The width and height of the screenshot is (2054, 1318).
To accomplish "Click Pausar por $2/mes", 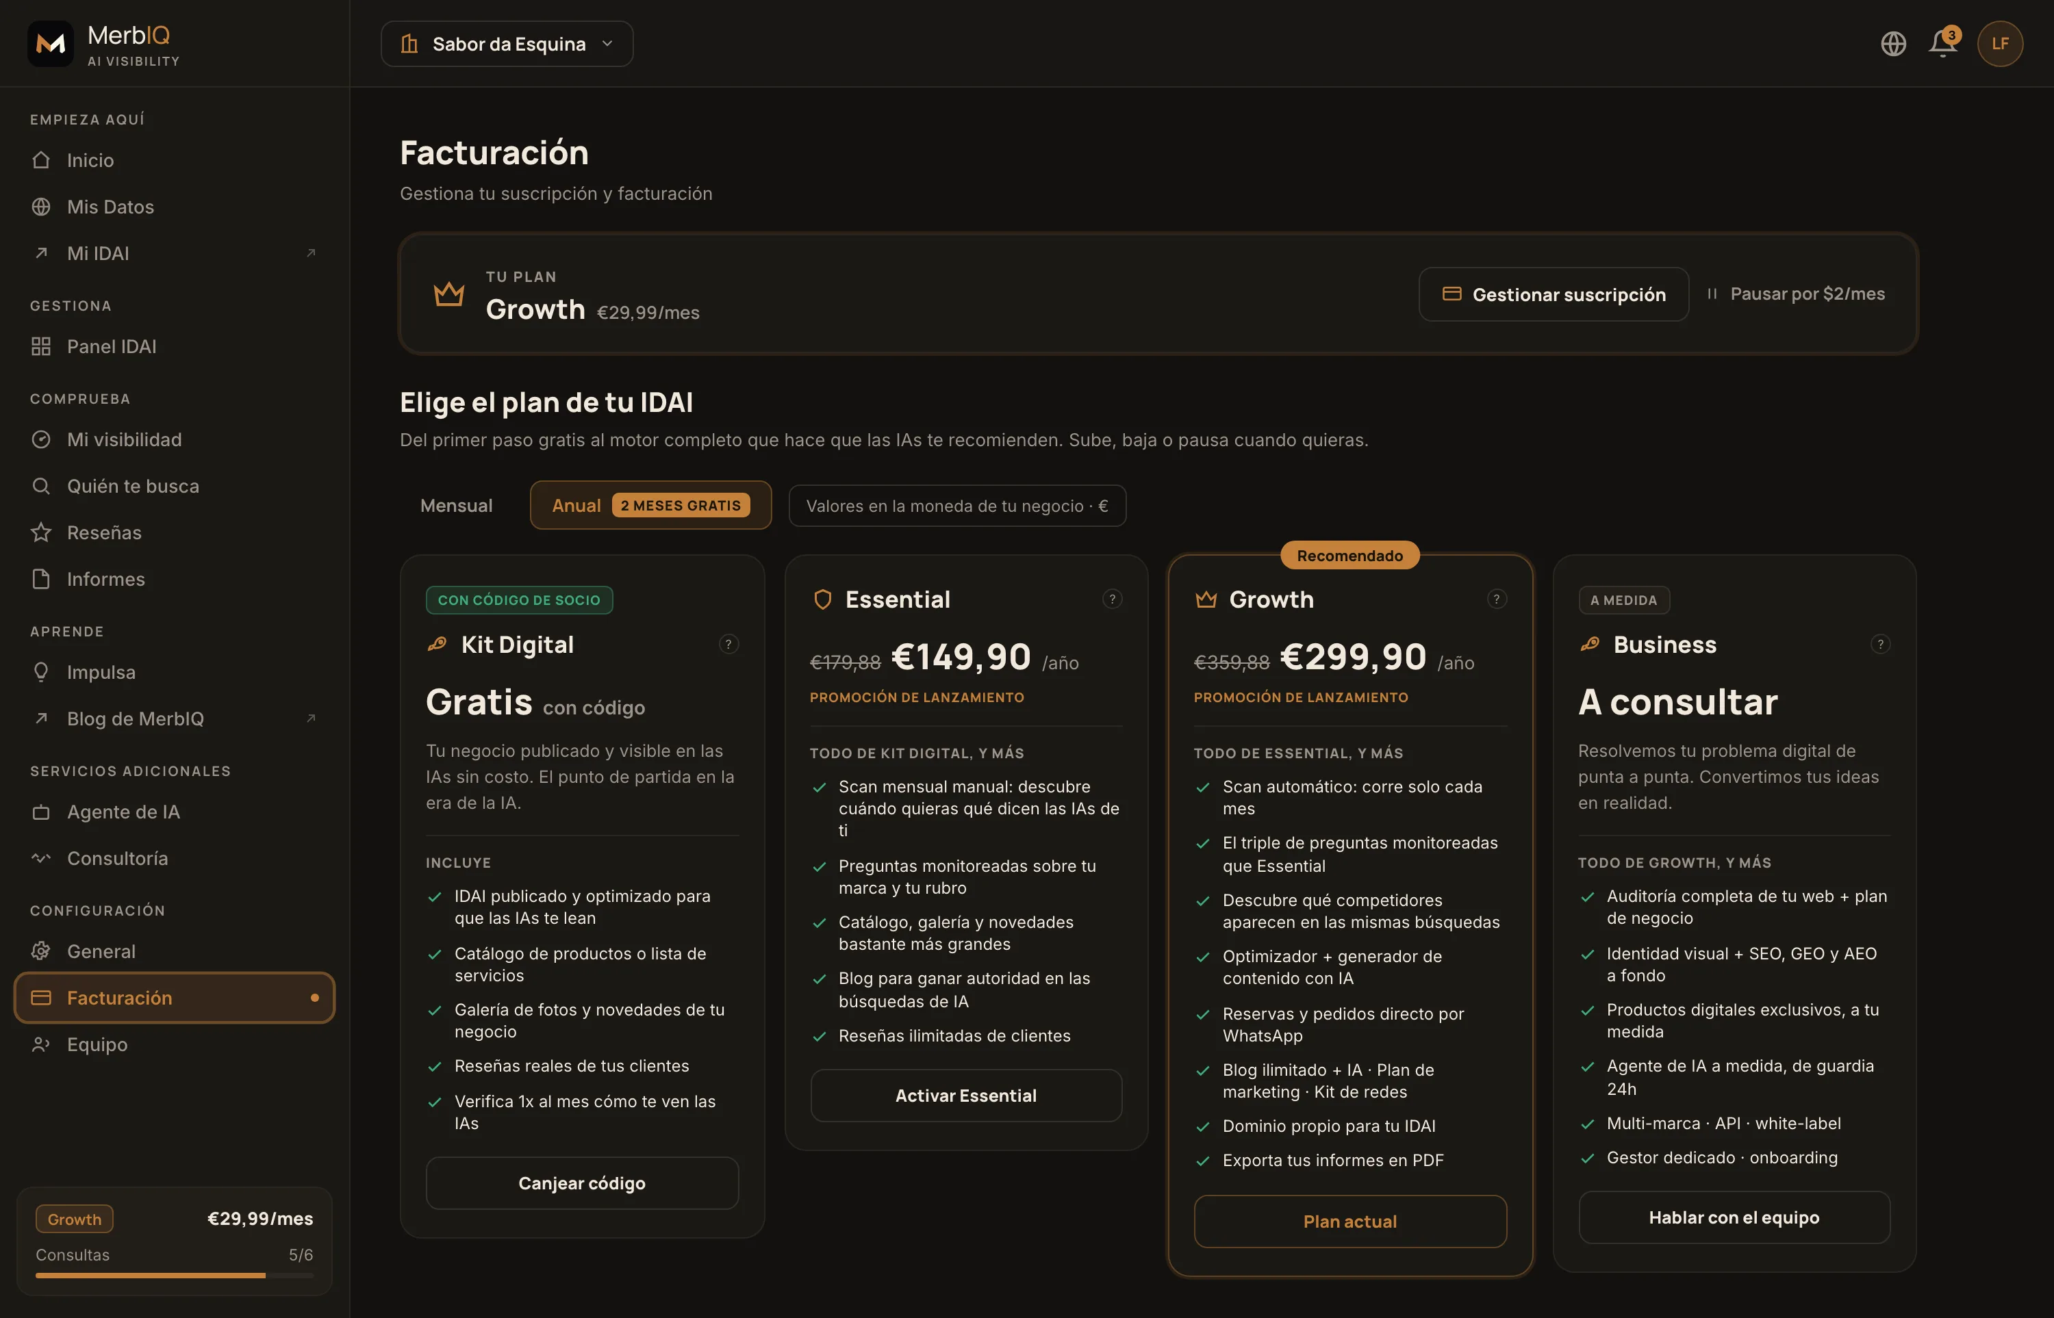I will point(1797,294).
